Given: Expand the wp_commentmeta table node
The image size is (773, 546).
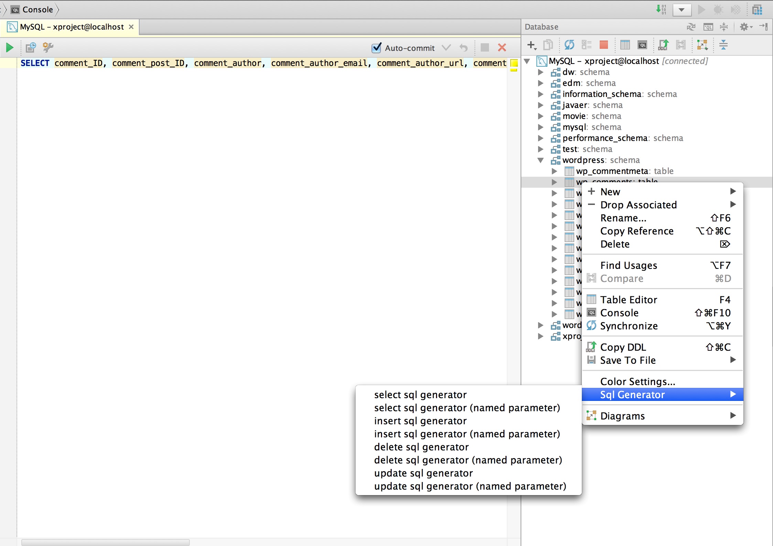Looking at the screenshot, I should click(554, 171).
